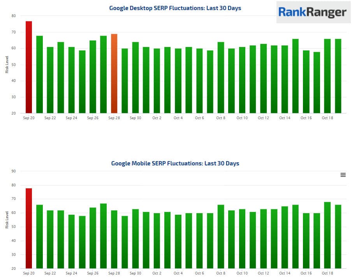Click the mobile chart bar above Oct 8
Viewport: 352px width, 278px height.
[221, 236]
